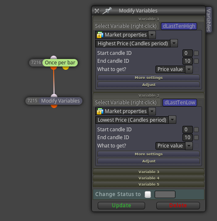
Task: Click top input connector of Modify Variables block
Action: 54,96
